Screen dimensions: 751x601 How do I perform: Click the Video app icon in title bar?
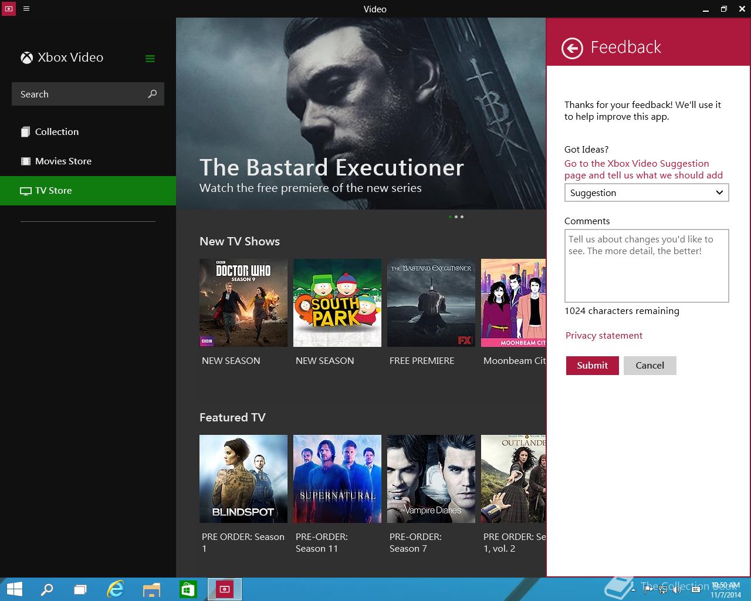coord(8,9)
